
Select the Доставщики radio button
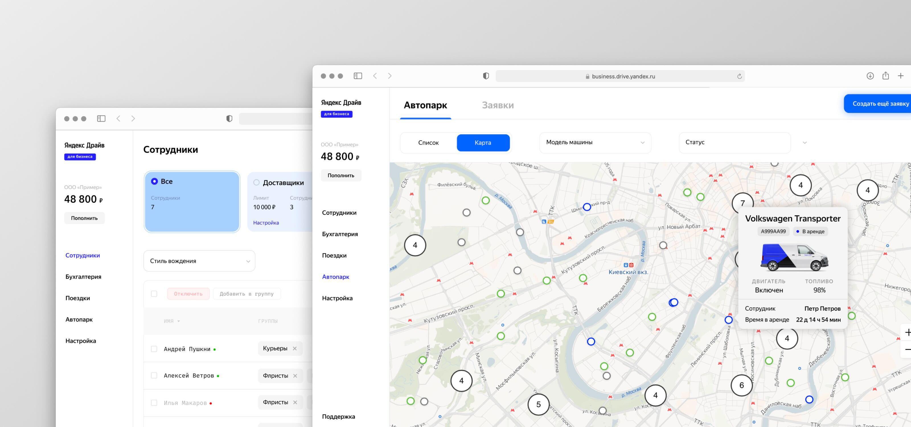[x=257, y=183]
